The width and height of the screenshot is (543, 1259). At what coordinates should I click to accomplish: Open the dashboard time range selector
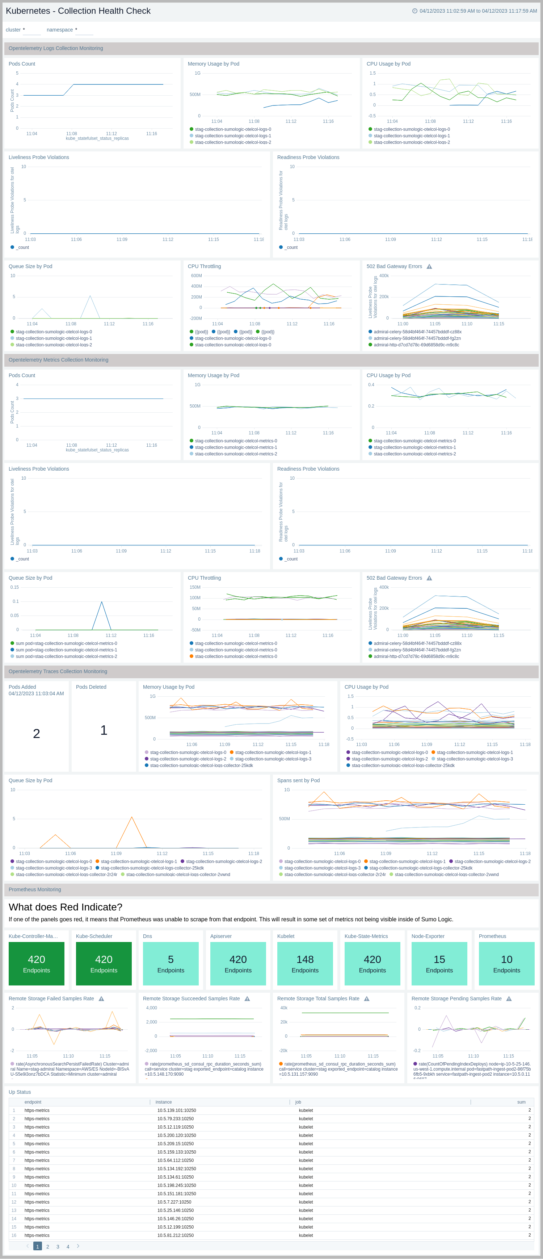click(x=477, y=11)
